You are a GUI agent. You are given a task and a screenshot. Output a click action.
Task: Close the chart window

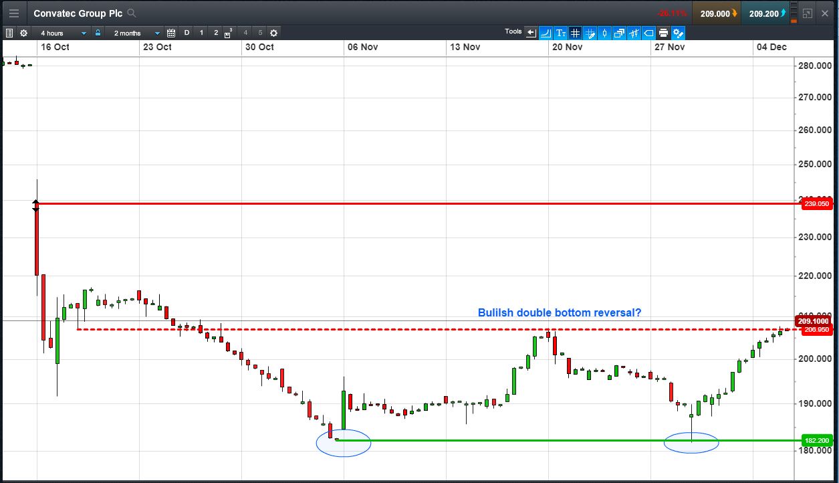click(825, 13)
